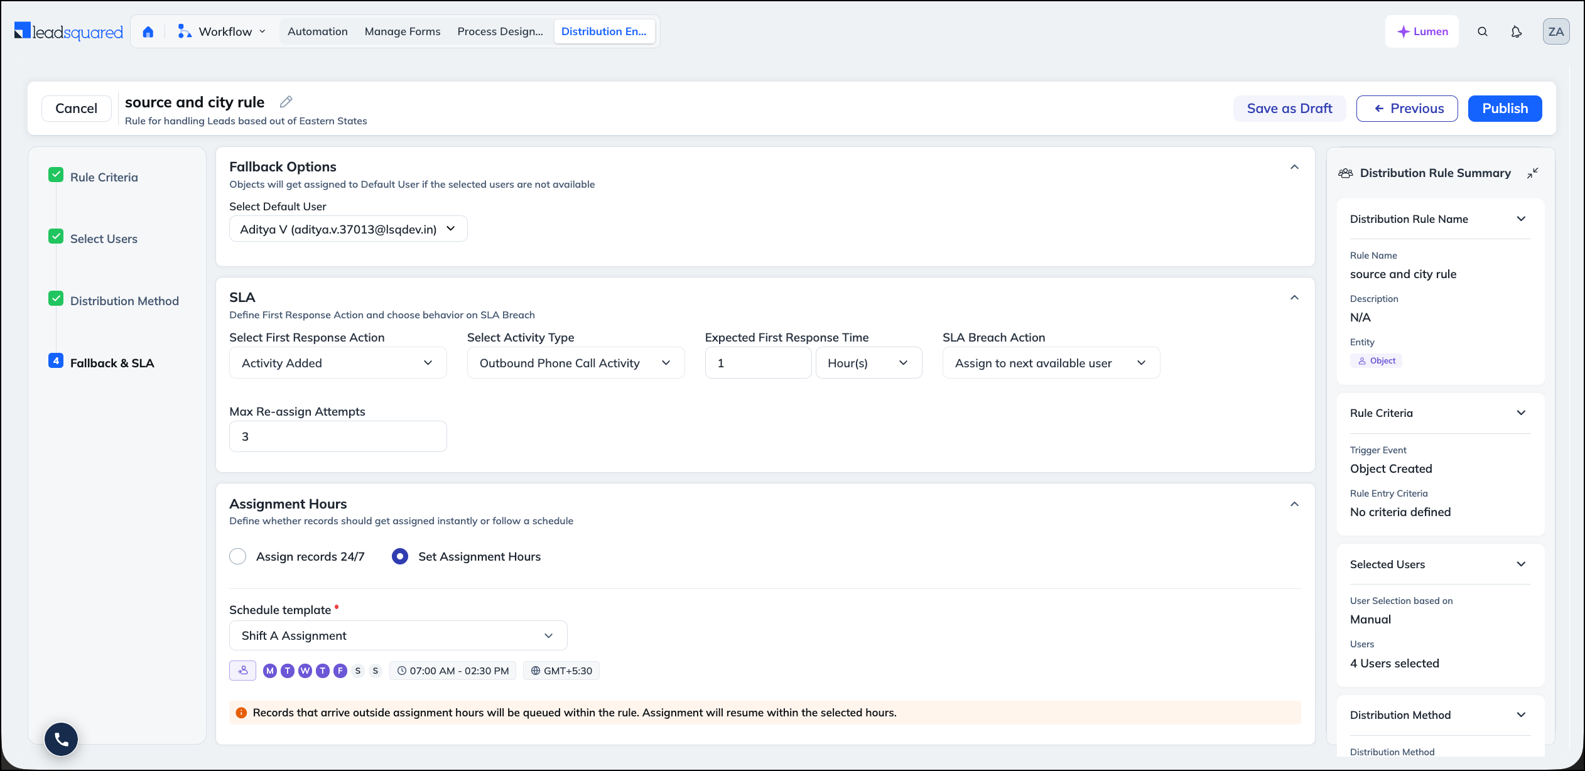Screen dimensions: 1585x771
Task: Go to the Home icon in navigation
Action: tap(148, 31)
